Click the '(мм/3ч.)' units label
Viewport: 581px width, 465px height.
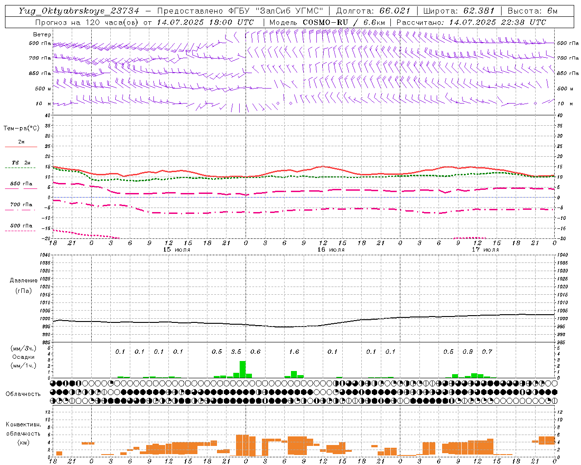[x=23, y=349]
